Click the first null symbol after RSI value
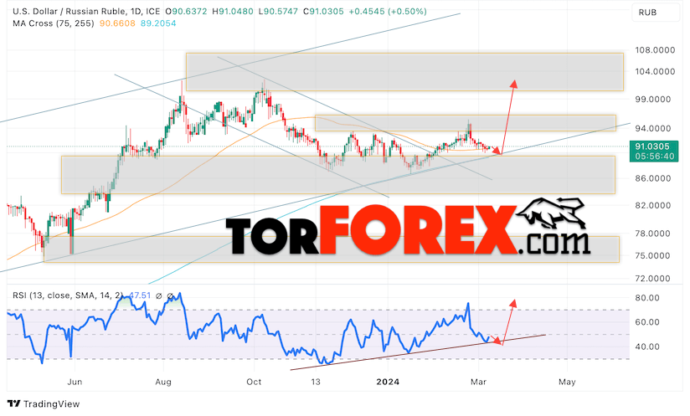This screenshot has height=416, width=690. tap(159, 296)
